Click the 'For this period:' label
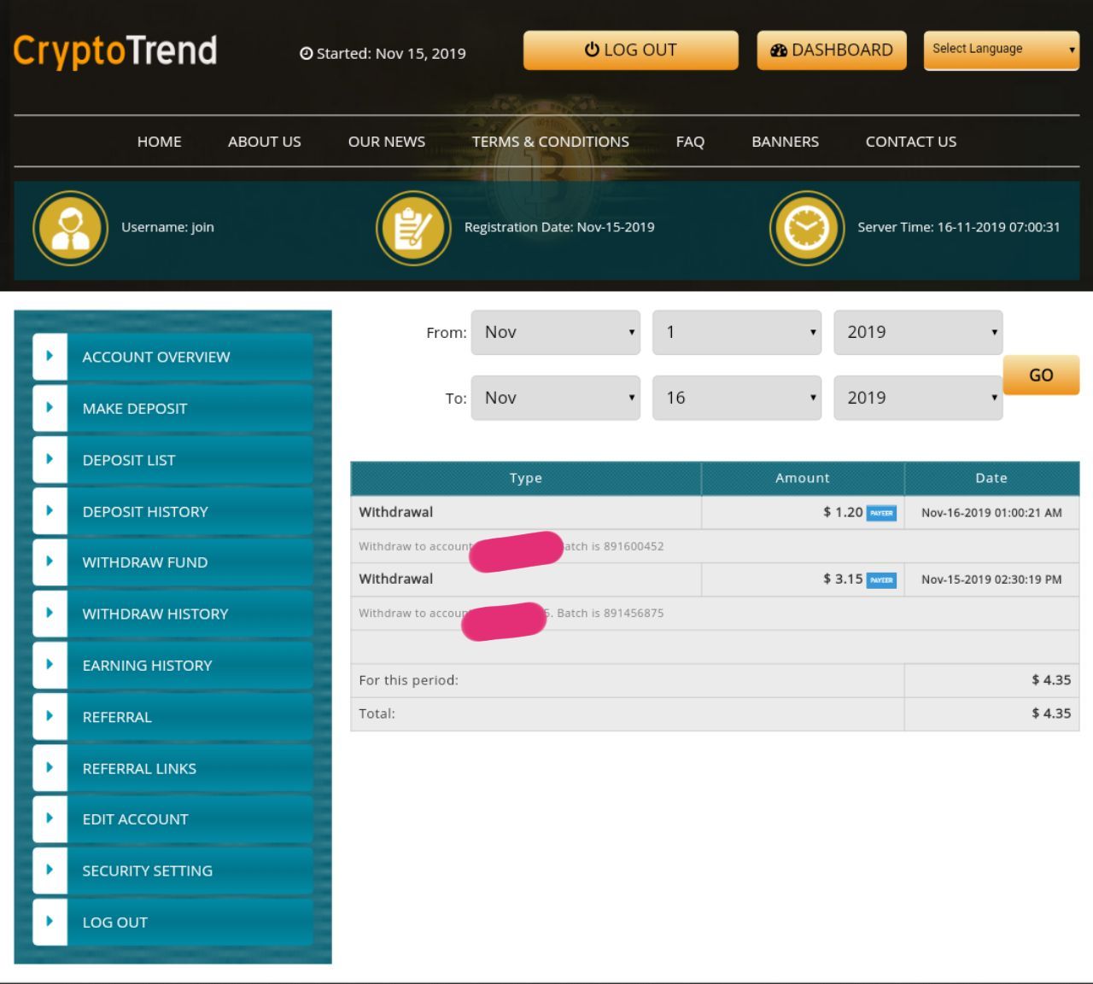This screenshot has height=984, width=1093. click(x=409, y=680)
